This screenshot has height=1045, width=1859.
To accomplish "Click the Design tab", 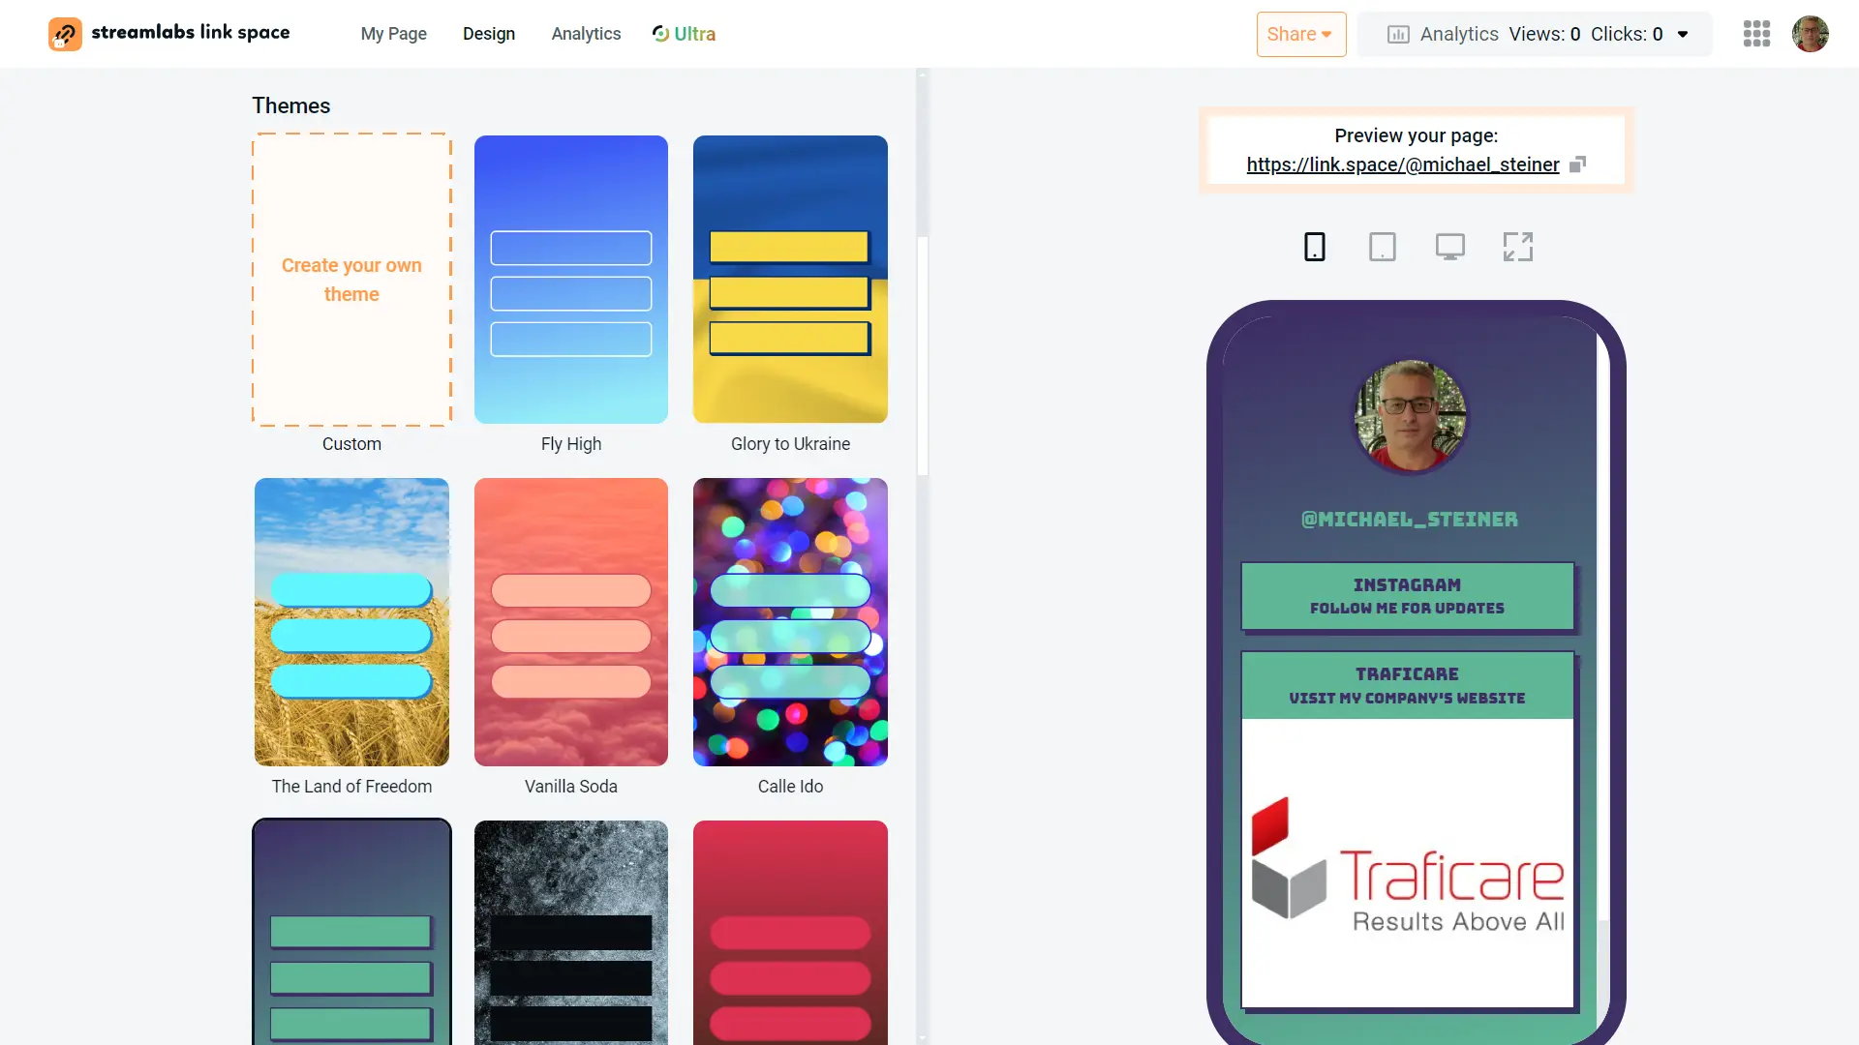I will [488, 35].
